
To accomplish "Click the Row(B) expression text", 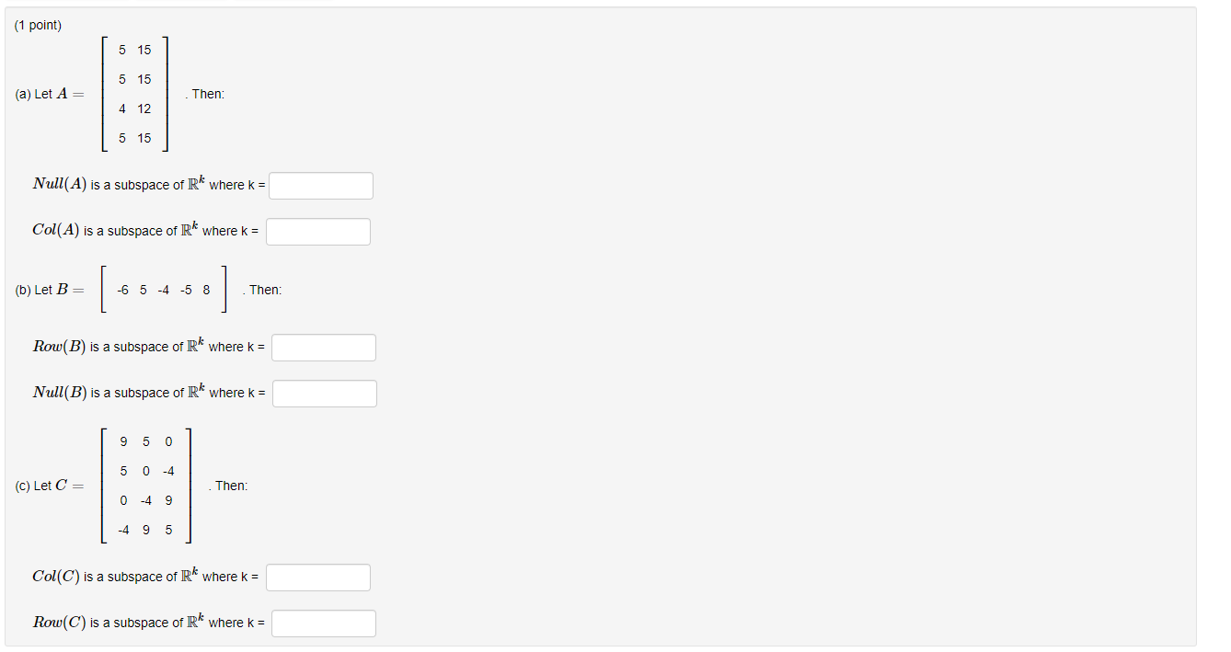I will pyautogui.click(x=59, y=346).
